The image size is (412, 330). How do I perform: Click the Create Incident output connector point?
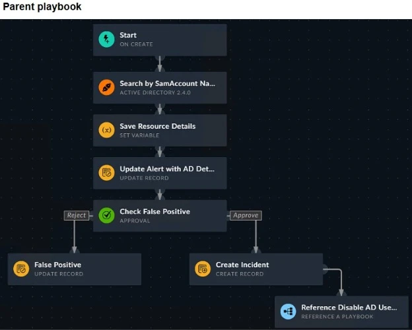[325, 269]
